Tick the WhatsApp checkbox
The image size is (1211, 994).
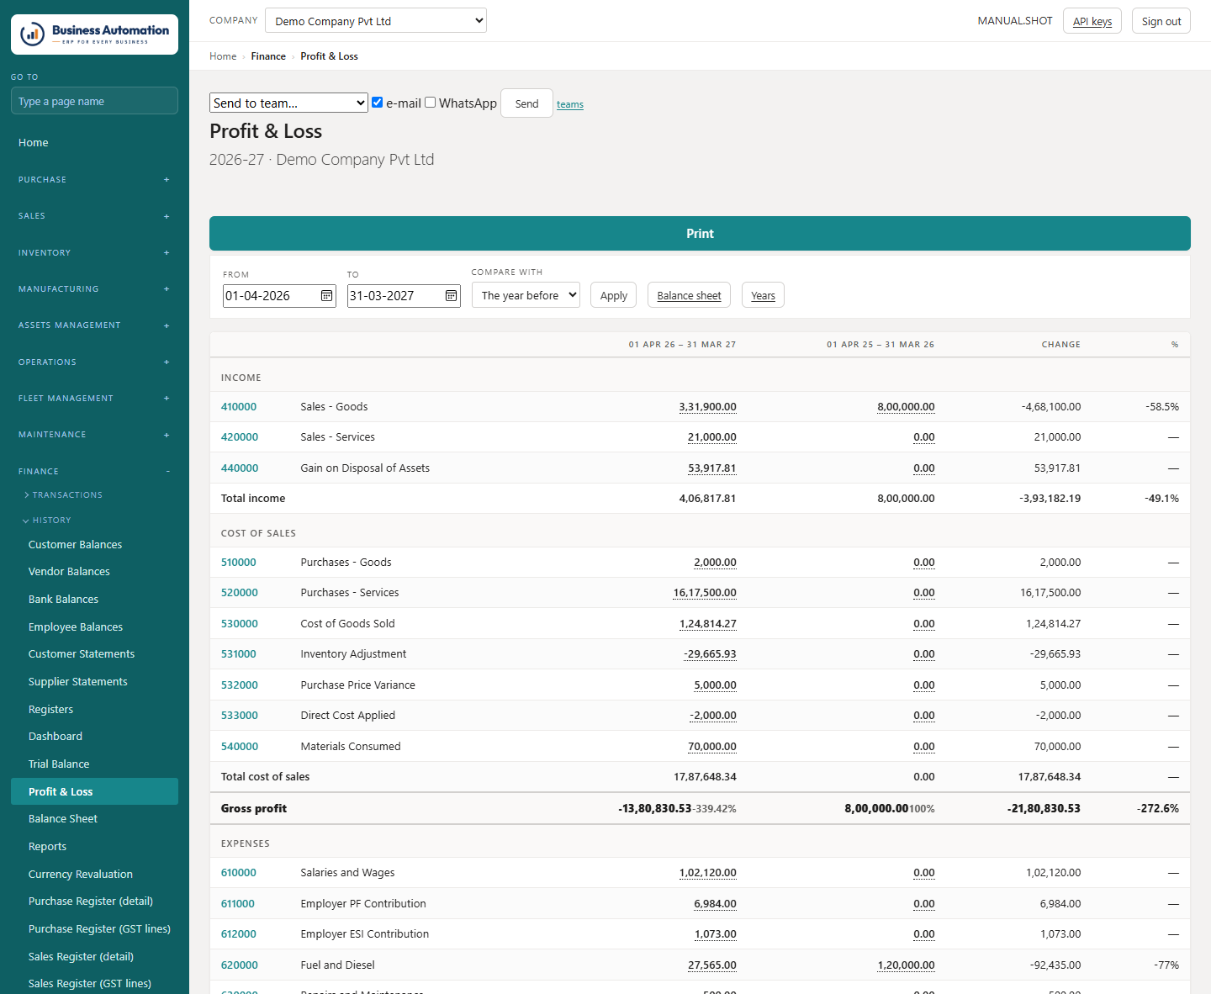click(x=431, y=103)
